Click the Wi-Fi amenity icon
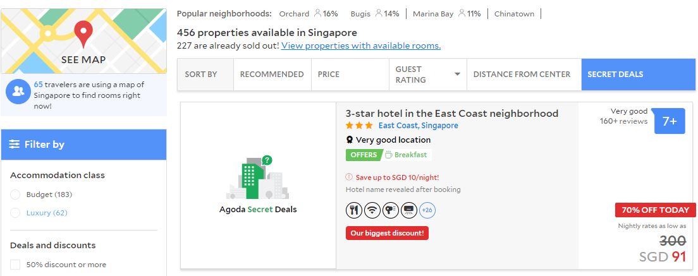Screen dimensions: 698x276 (x=372, y=210)
